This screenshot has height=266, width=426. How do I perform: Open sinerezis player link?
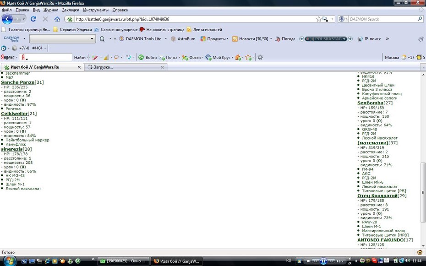pos(12,149)
